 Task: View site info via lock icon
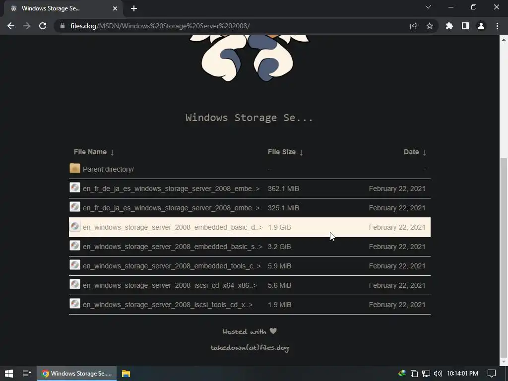pos(63,26)
